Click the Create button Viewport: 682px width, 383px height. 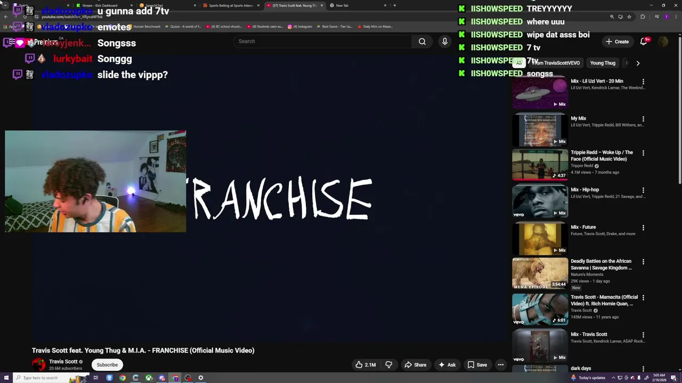pos(617,41)
